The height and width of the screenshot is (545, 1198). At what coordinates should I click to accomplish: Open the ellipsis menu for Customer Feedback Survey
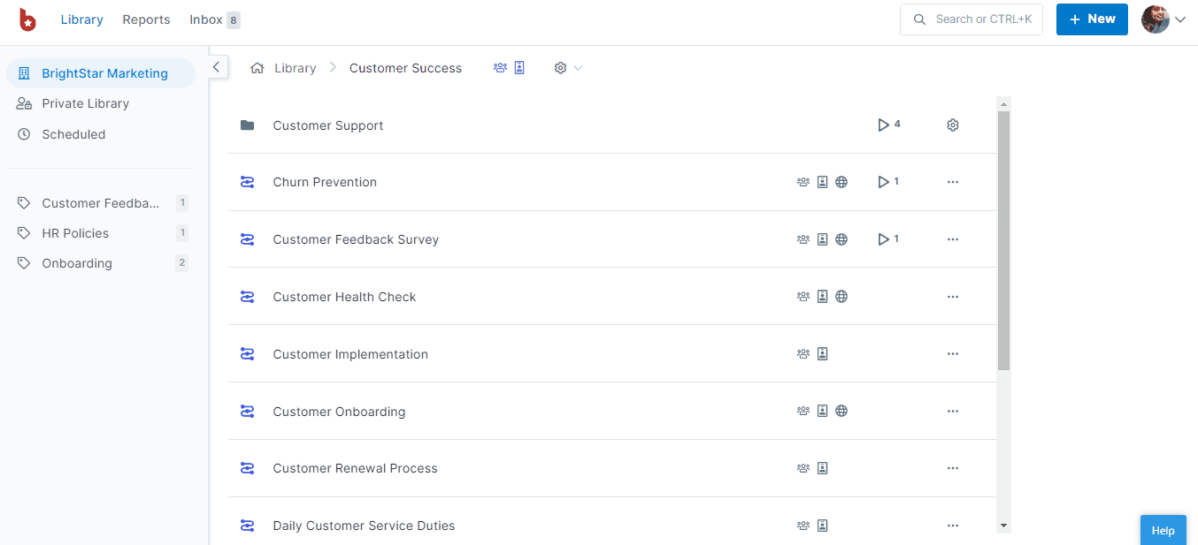pyautogui.click(x=952, y=238)
